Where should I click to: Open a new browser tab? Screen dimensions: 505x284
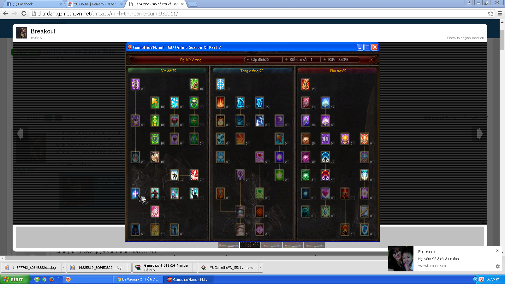click(x=193, y=4)
